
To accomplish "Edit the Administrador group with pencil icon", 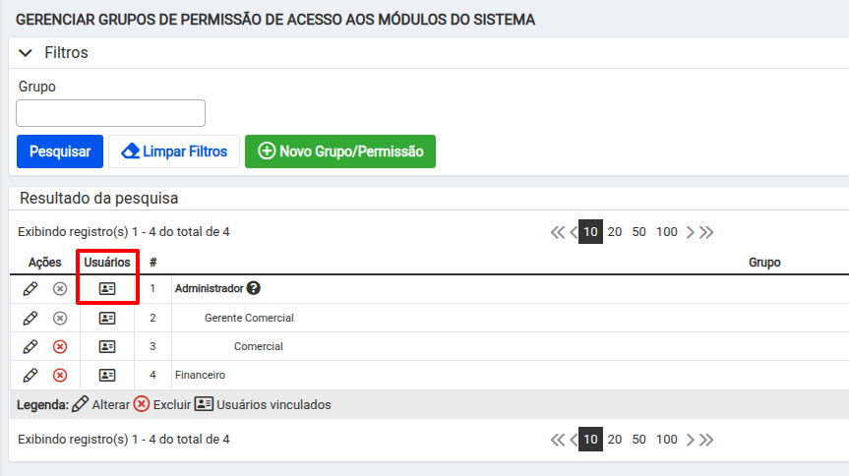I will pos(30,288).
